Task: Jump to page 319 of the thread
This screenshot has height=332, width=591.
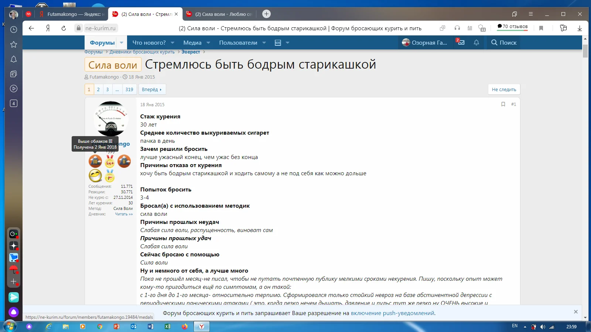Action: click(x=129, y=89)
